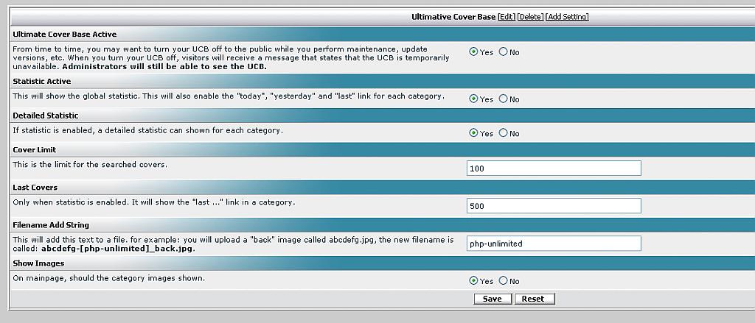Choose Yes for Statistic Active
The image size is (755, 323).
pos(474,99)
